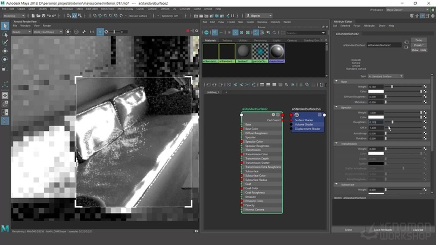Viewport: 436px width, 245px height.
Task: Click the Specular Roughness value field
Action: pos(376,122)
